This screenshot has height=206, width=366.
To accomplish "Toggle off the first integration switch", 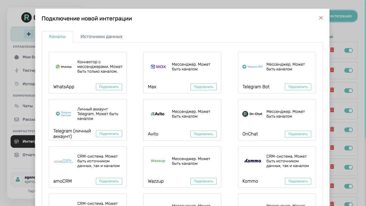I will pyautogui.click(x=349, y=50).
